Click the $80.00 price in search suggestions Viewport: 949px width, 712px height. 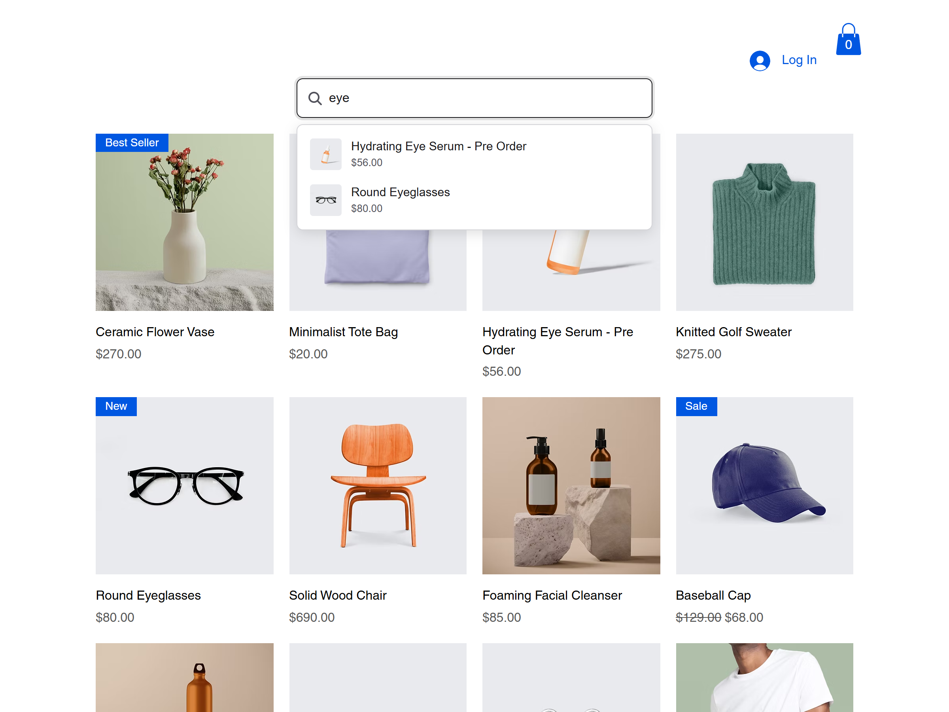click(x=367, y=208)
